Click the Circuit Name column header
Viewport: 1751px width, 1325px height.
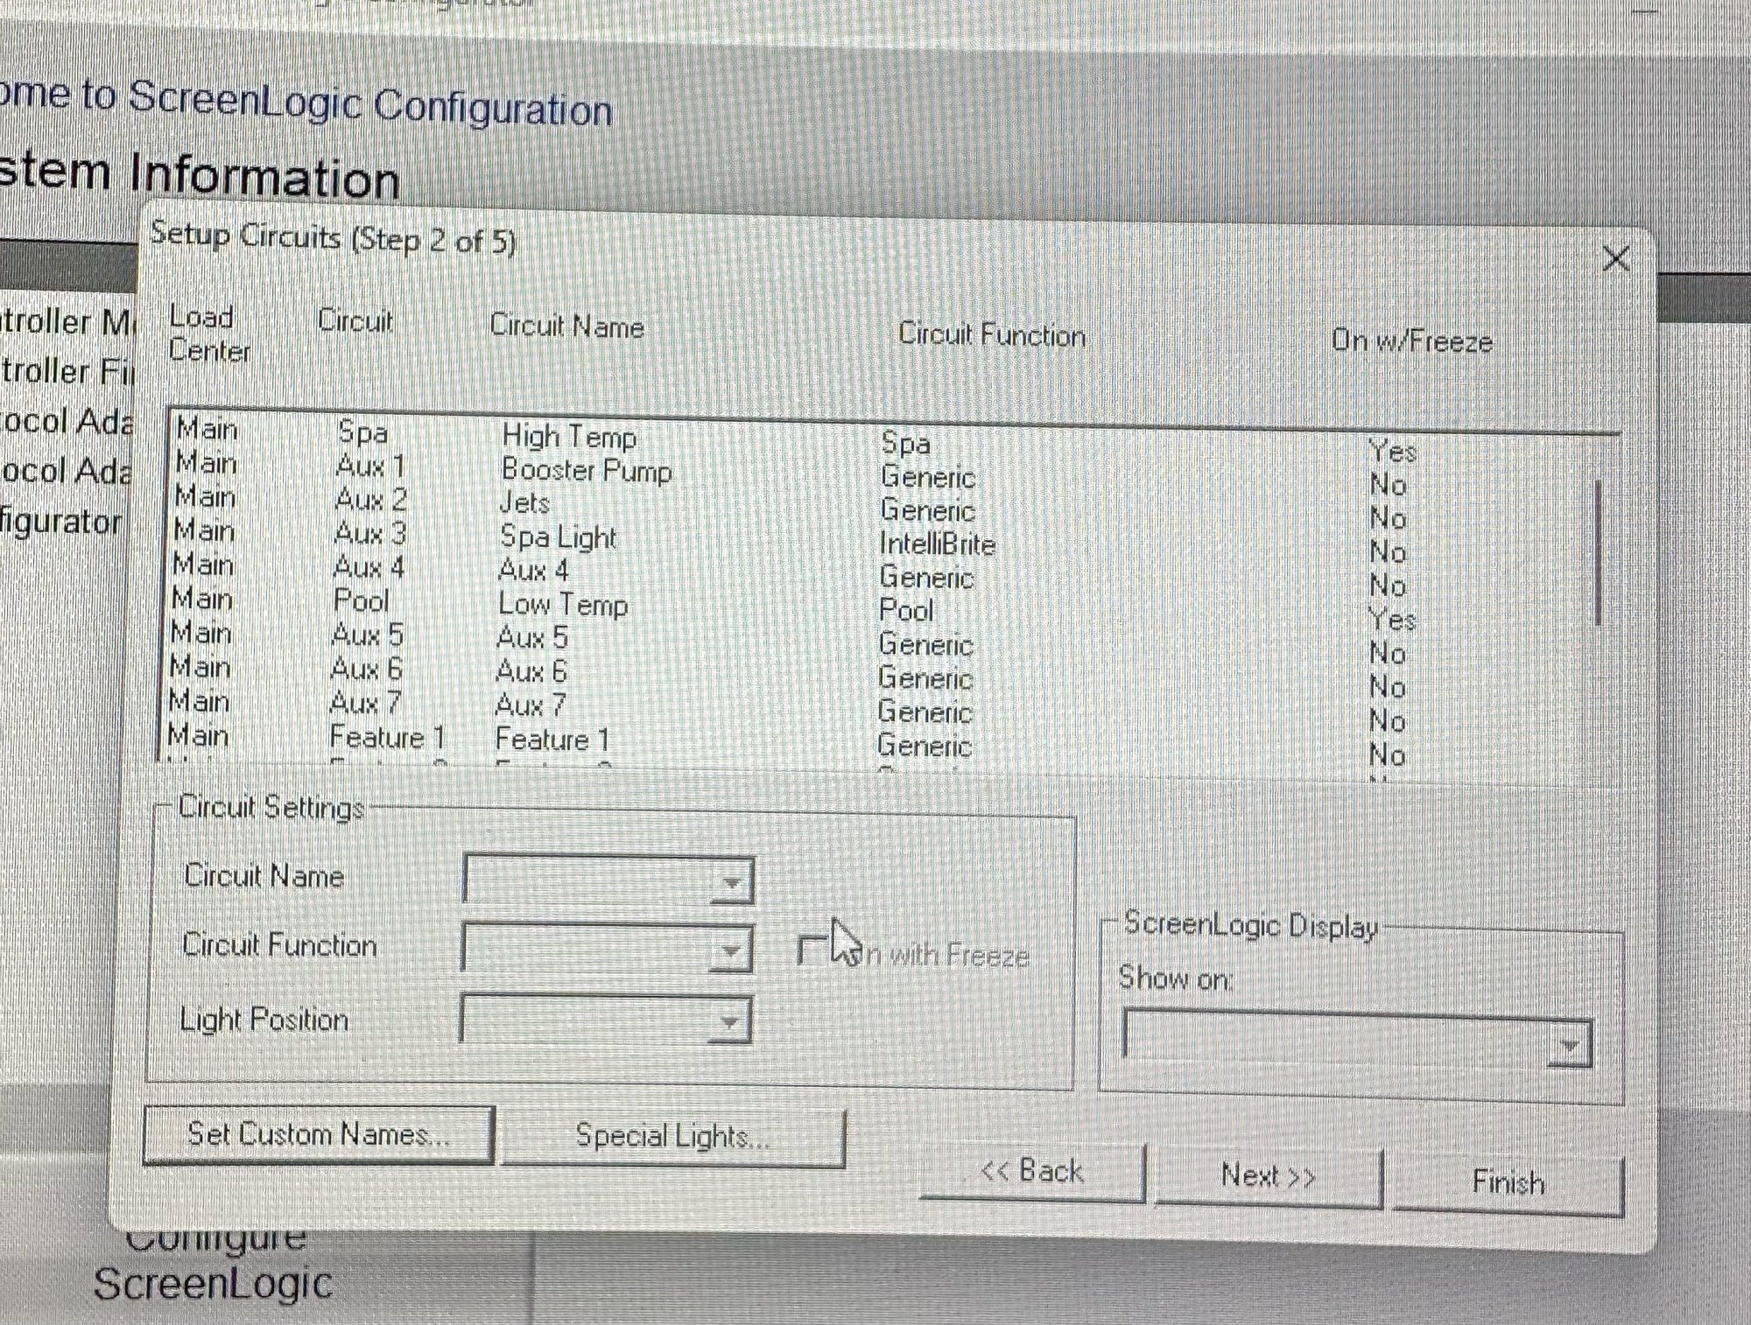(x=566, y=326)
